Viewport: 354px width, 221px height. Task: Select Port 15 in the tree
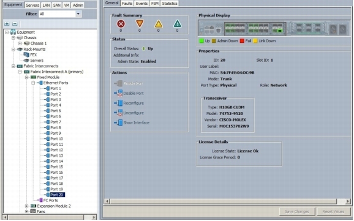coord(56,167)
